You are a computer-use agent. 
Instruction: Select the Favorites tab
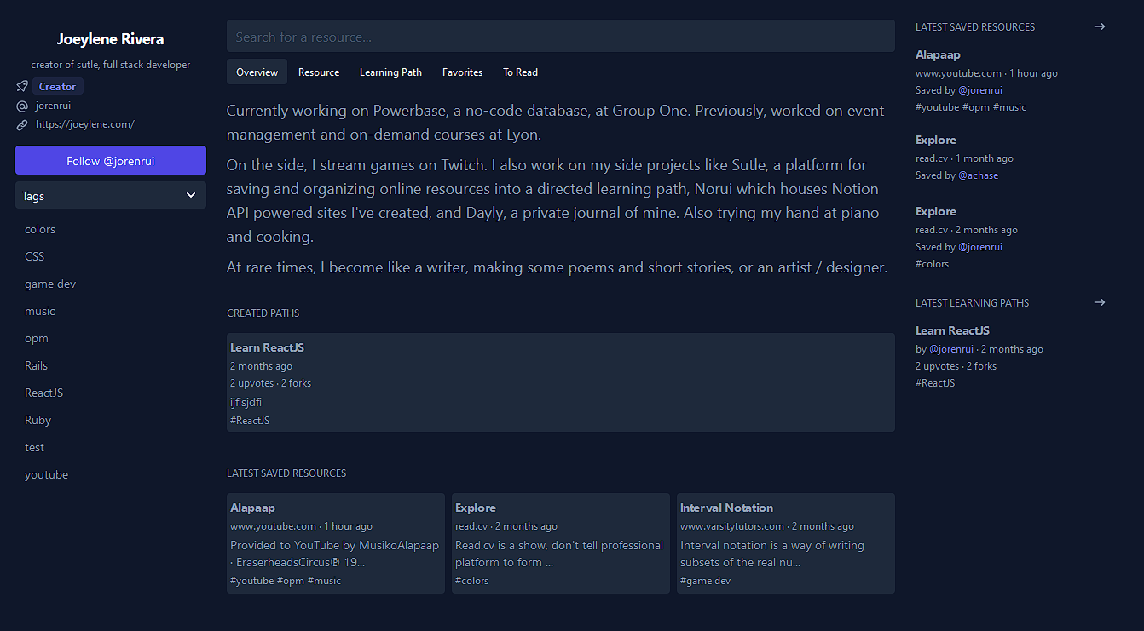pos(462,72)
